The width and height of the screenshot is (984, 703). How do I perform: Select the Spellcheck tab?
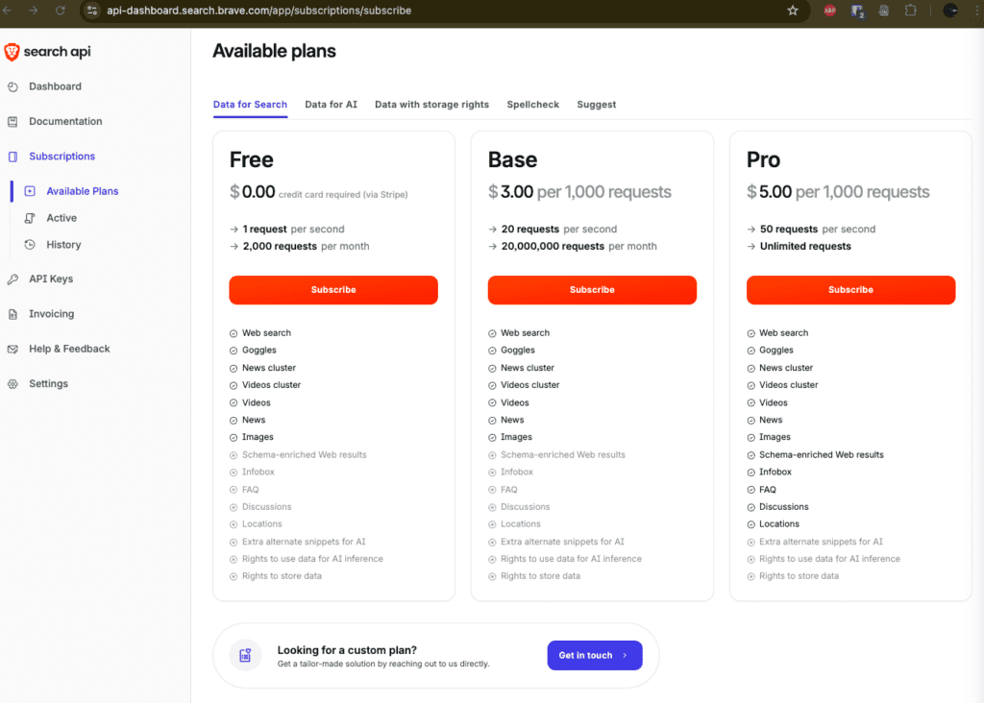pos(532,105)
